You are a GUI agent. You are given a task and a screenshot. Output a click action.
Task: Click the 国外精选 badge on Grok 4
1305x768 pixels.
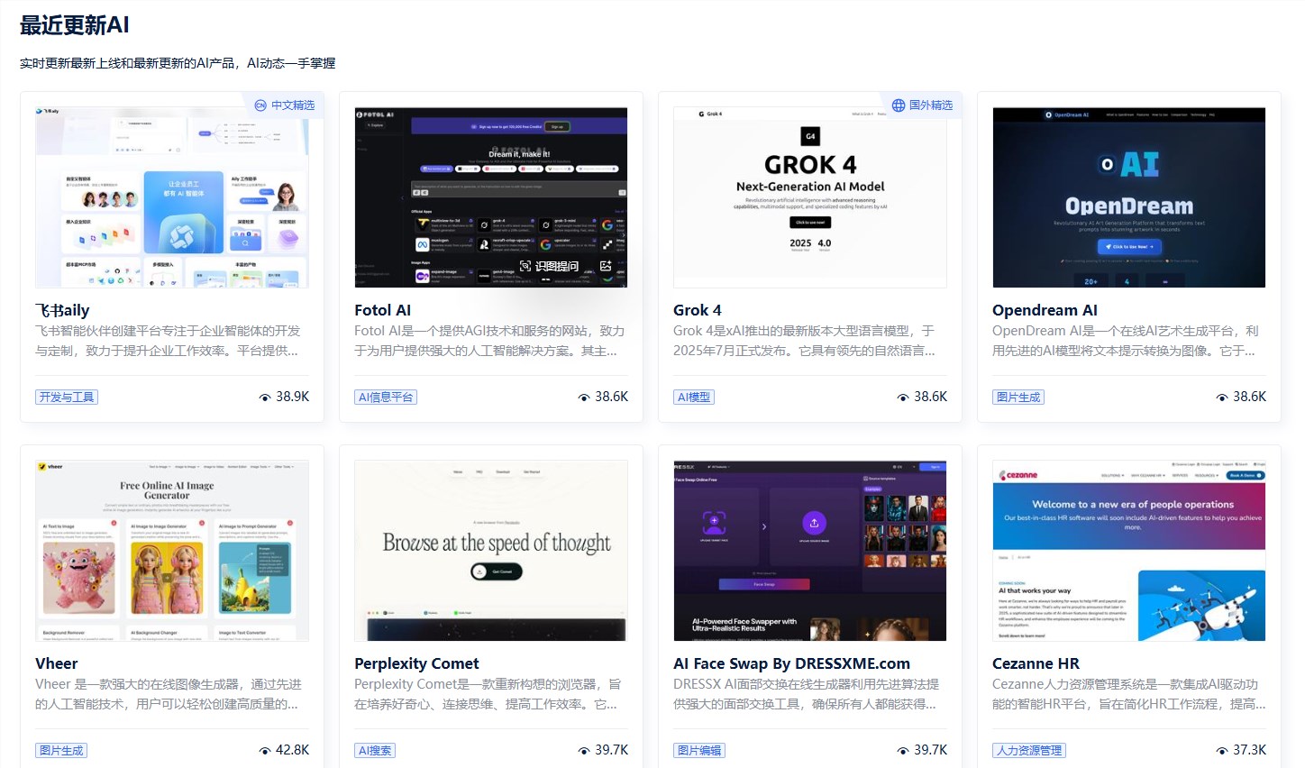point(922,105)
